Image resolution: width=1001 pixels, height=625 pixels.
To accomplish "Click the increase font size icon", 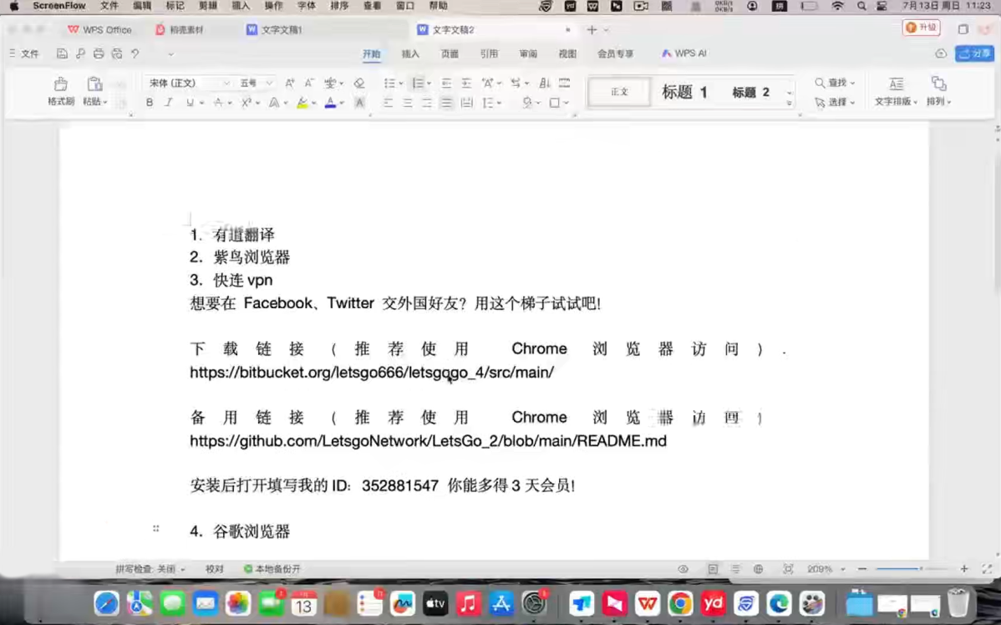I will click(289, 83).
